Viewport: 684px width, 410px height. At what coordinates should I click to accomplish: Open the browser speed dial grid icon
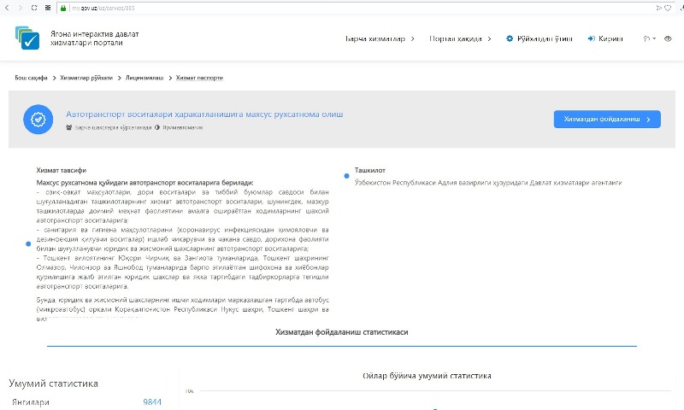click(48, 8)
